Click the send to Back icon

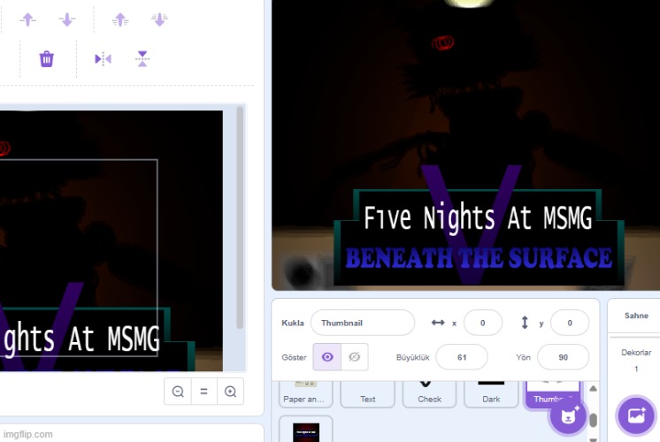coord(159,19)
